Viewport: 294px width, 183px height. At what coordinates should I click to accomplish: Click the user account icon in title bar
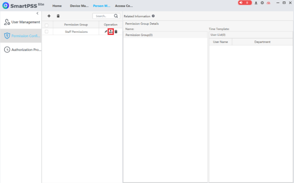256,3
